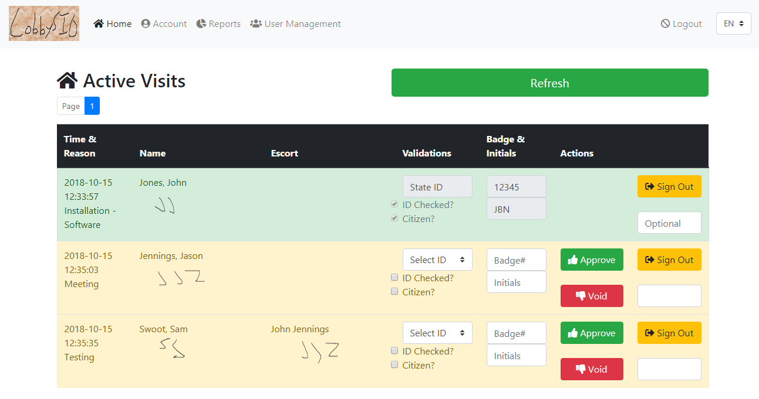Click the Account user-circle icon

146,23
